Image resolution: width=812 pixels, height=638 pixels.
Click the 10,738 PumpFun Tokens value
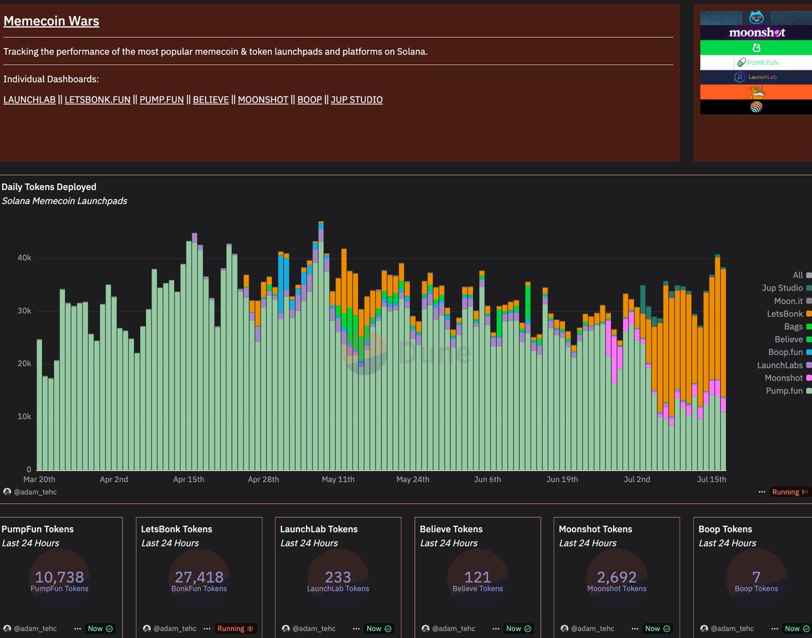coord(60,577)
